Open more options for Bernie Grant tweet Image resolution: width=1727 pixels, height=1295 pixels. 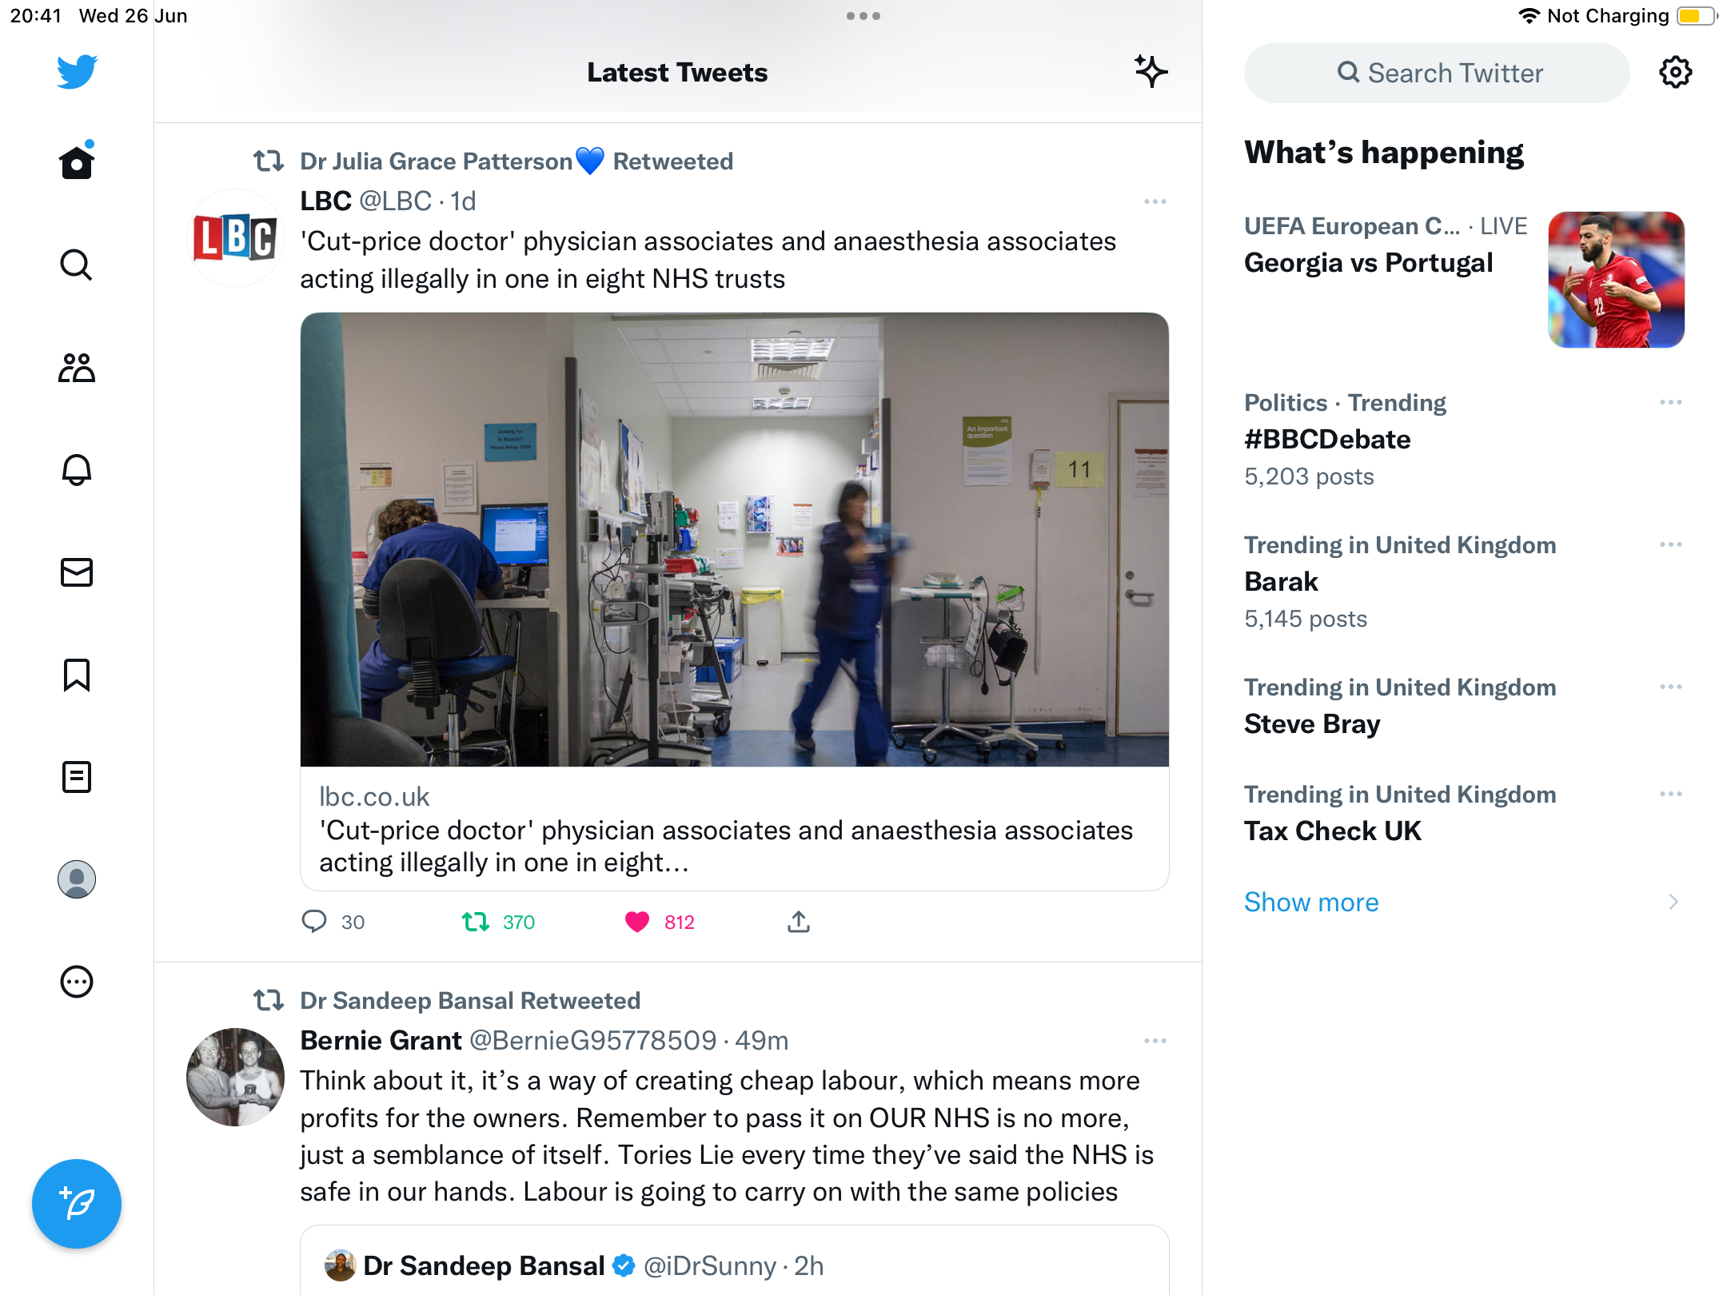tap(1155, 1041)
